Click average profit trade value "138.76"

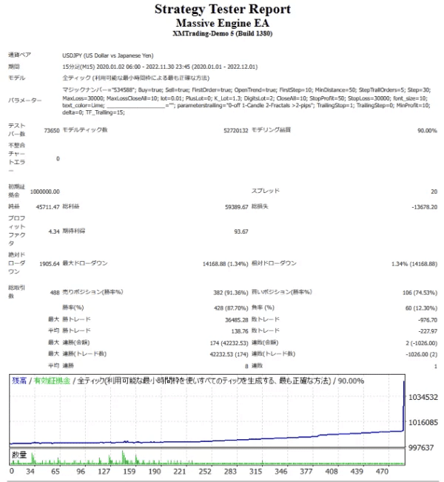tap(240, 331)
